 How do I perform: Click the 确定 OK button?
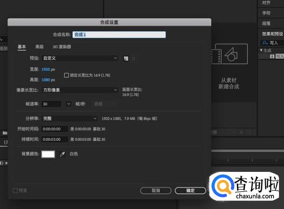point(190,191)
